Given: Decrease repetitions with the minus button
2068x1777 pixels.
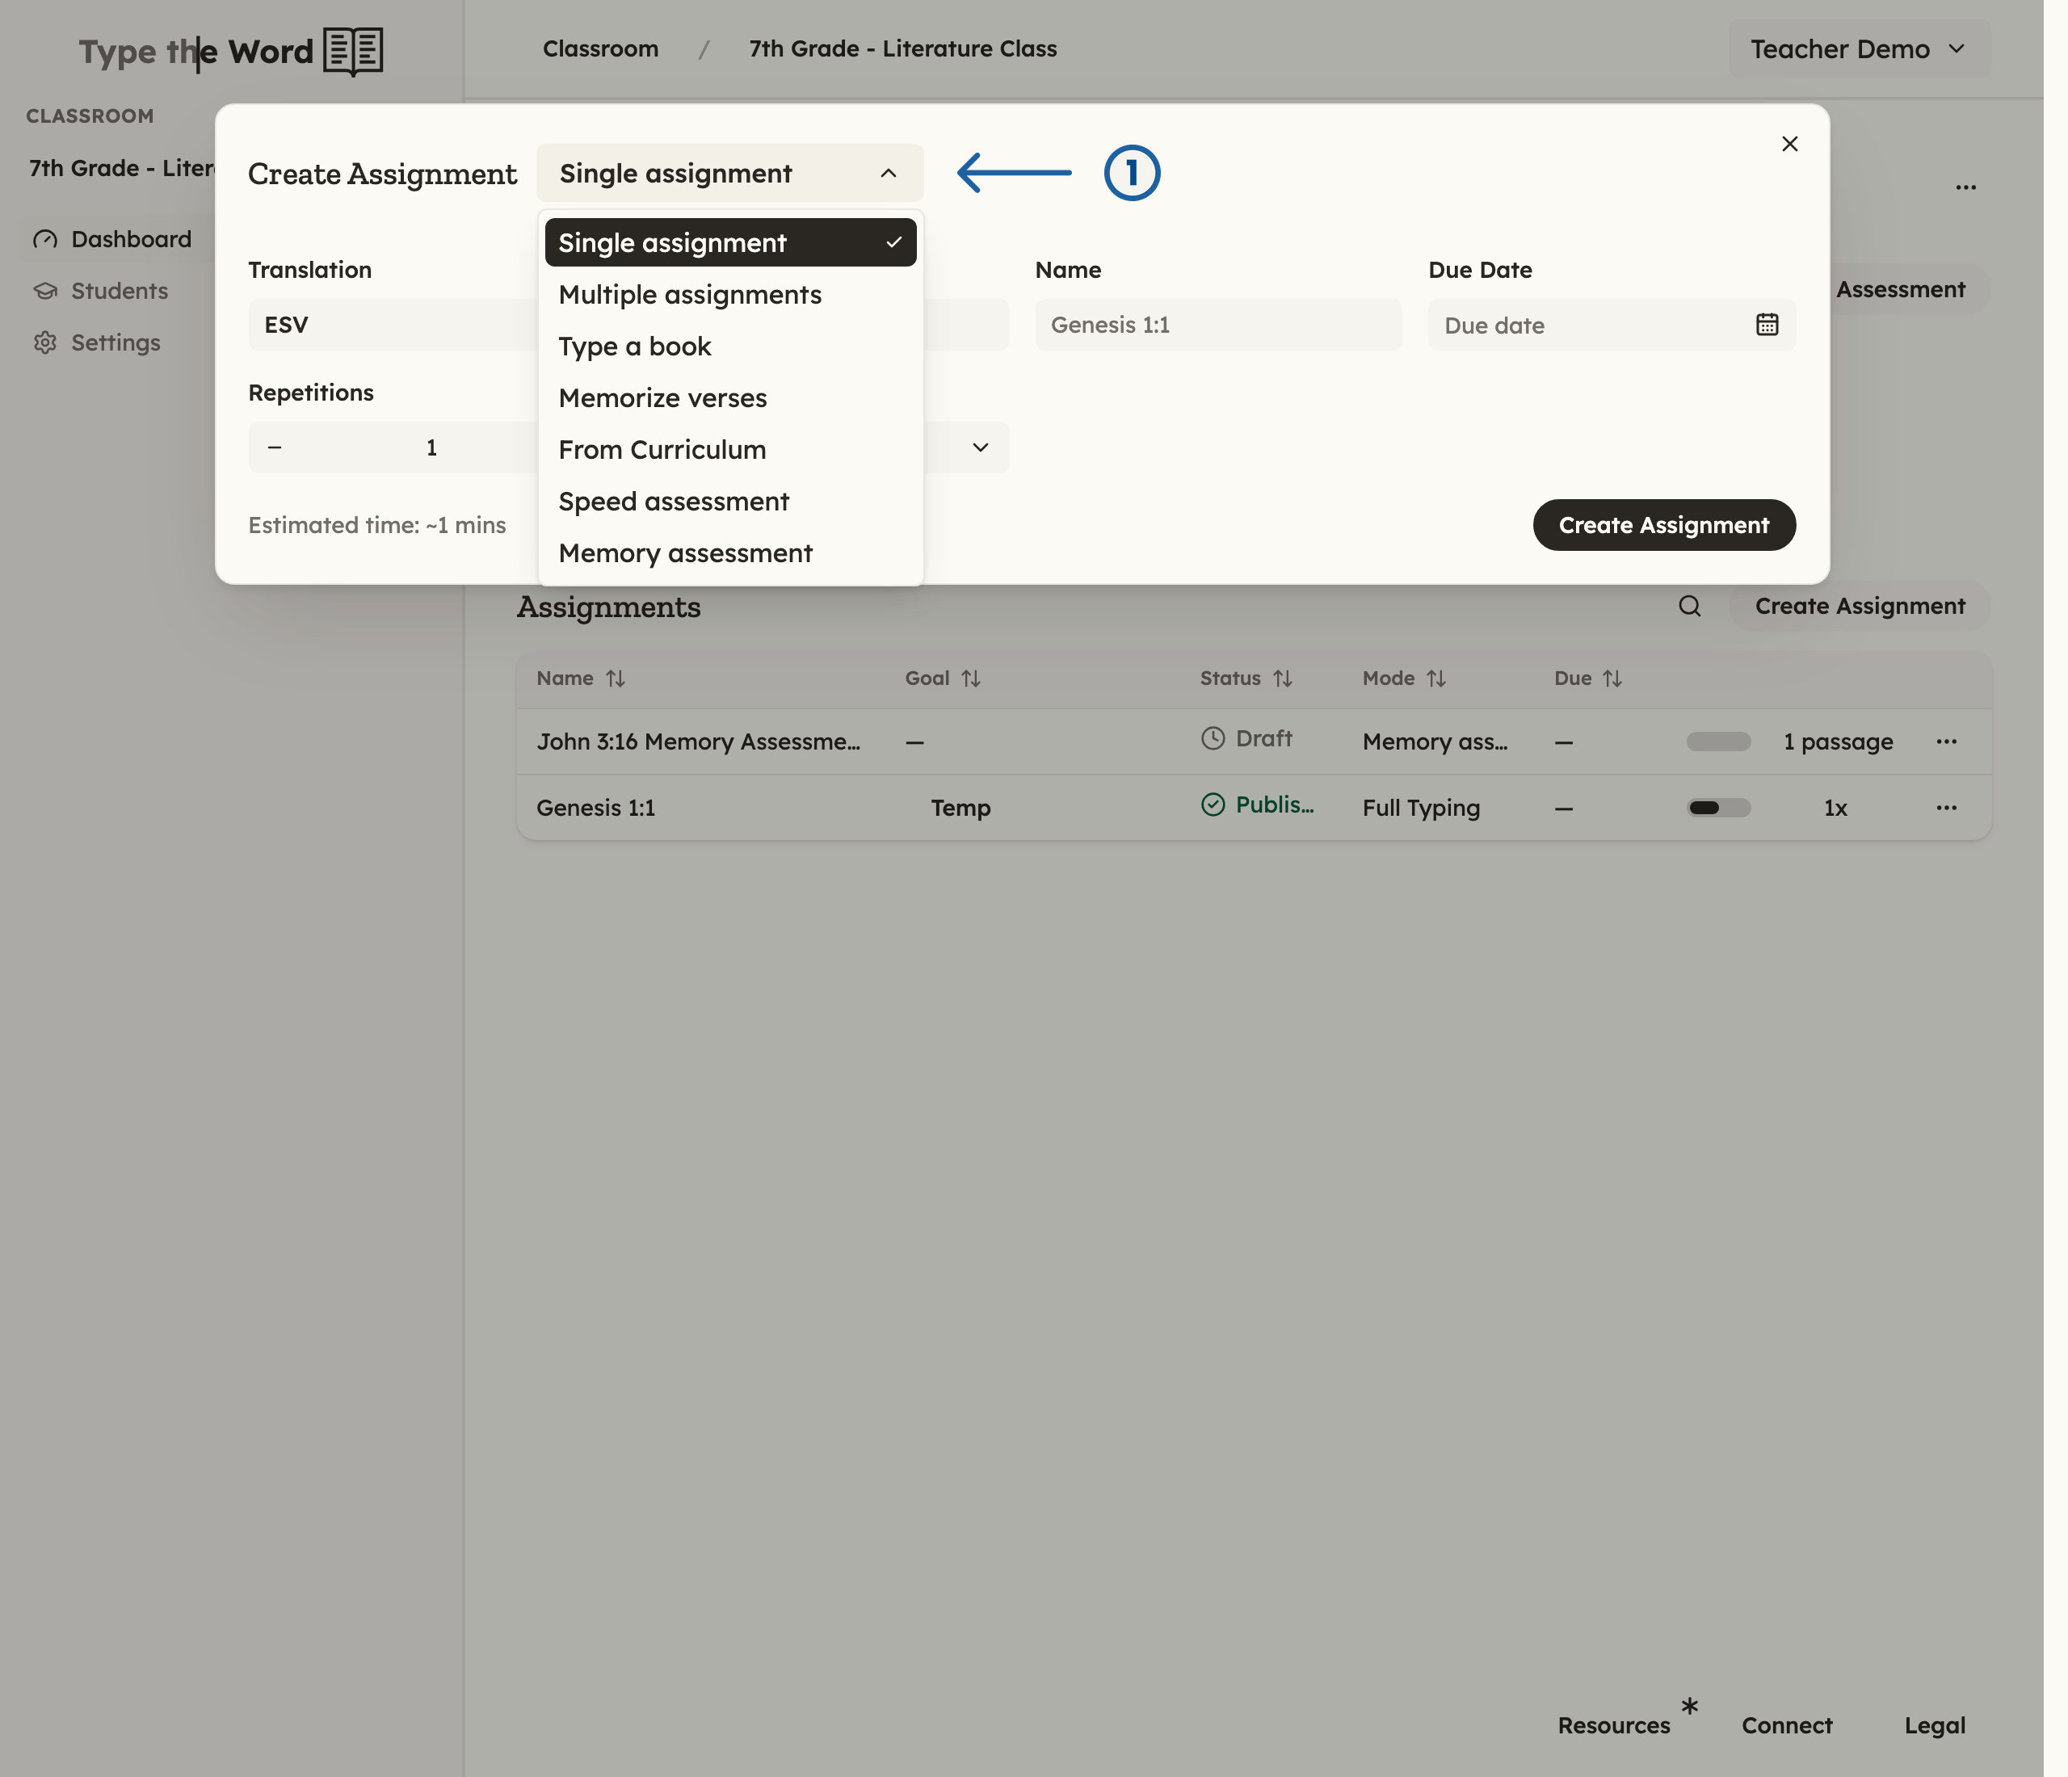Looking at the screenshot, I should (275, 447).
